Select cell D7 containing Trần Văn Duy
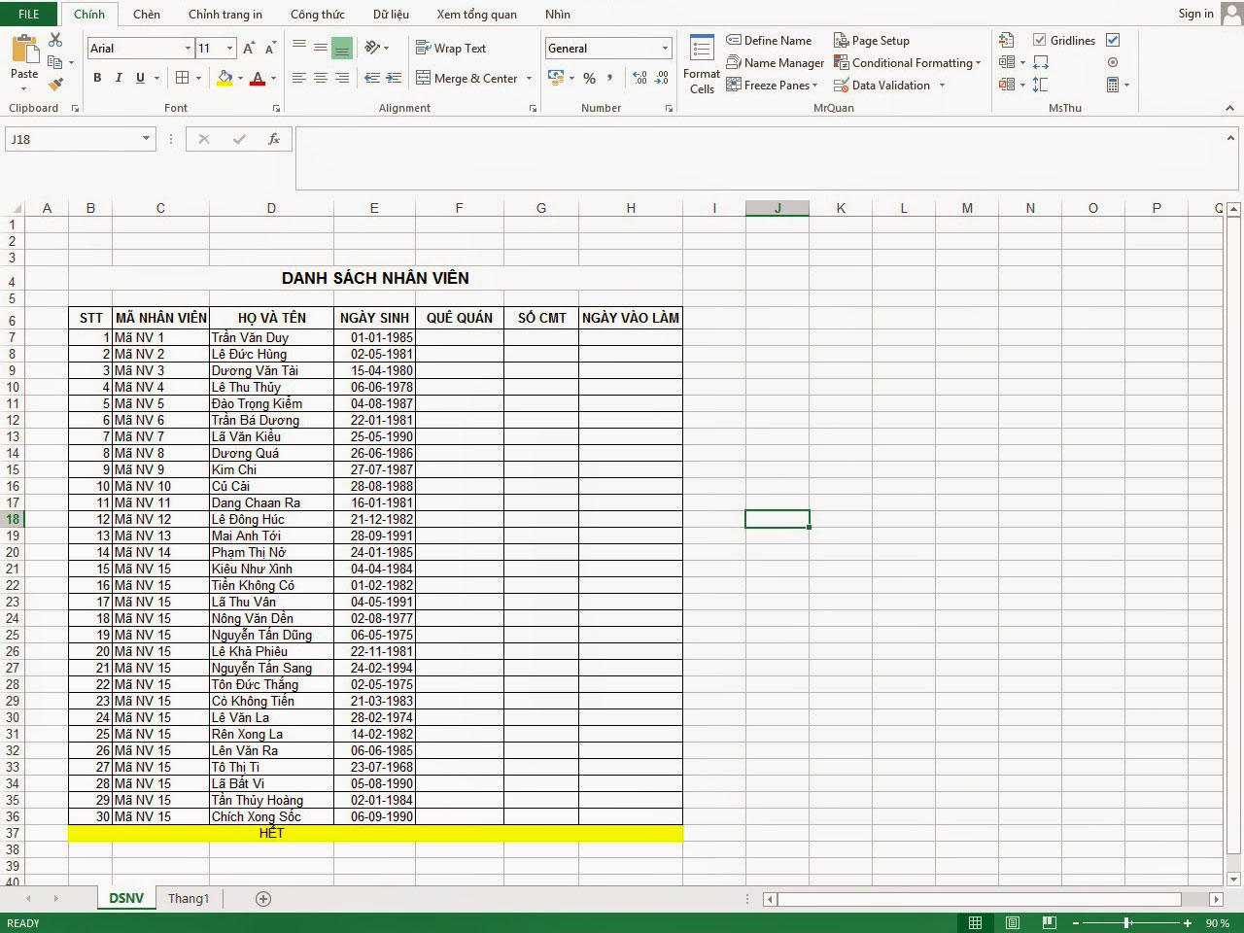Viewport: 1244px width, 933px height. pyautogui.click(x=271, y=337)
